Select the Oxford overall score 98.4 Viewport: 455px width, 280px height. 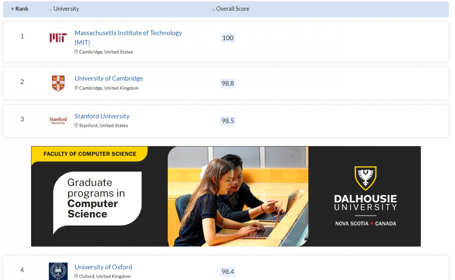click(228, 272)
